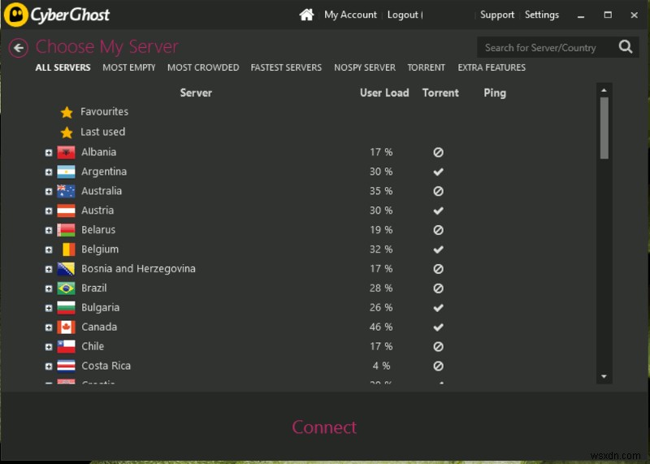Switch to the MOST EMPTY tab

pos(129,67)
